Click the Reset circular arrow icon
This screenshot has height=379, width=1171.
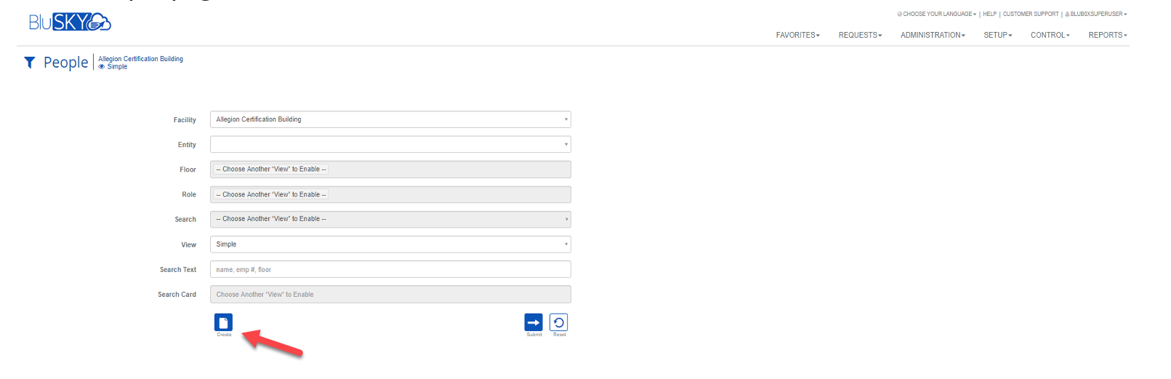pyautogui.click(x=558, y=322)
